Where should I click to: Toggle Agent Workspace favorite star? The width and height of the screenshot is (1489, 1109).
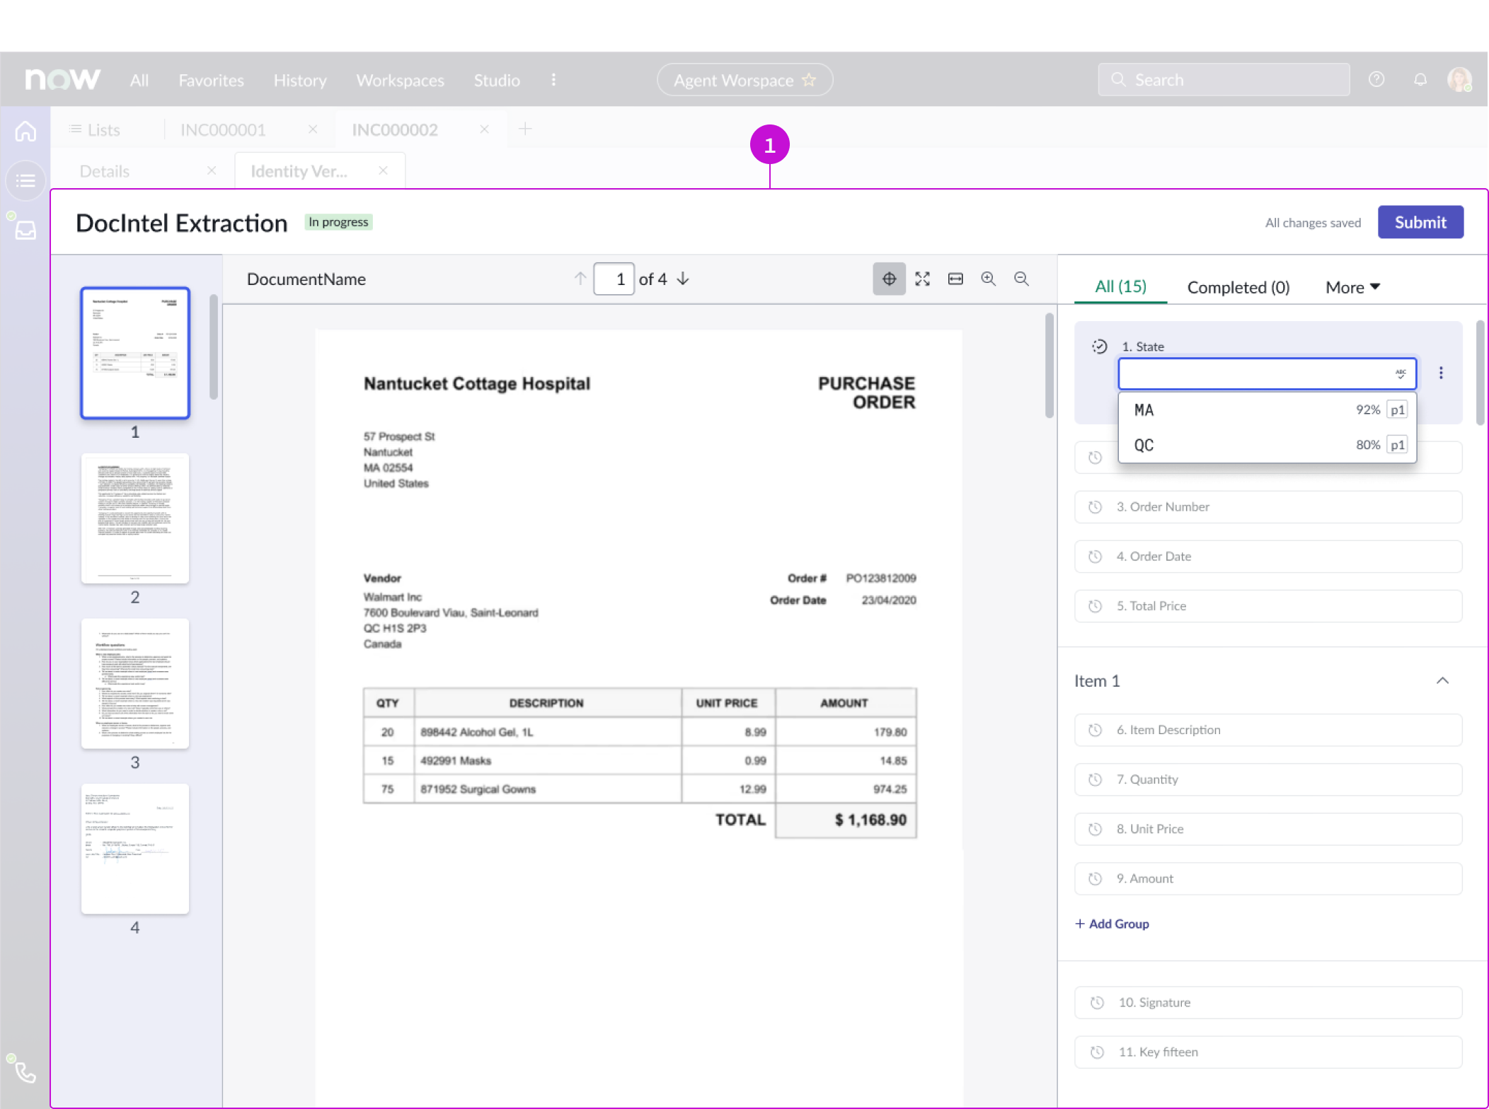click(809, 80)
